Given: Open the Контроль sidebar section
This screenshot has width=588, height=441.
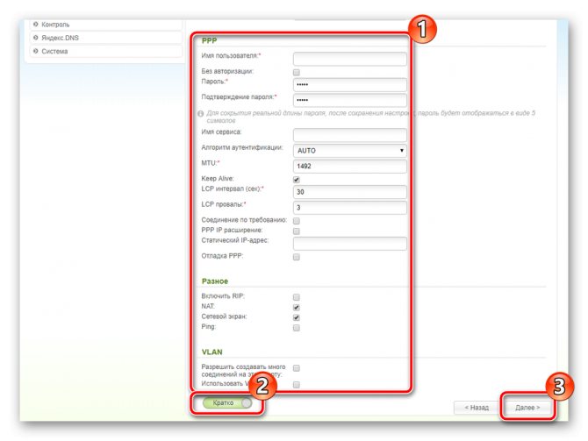Looking at the screenshot, I should [105, 25].
